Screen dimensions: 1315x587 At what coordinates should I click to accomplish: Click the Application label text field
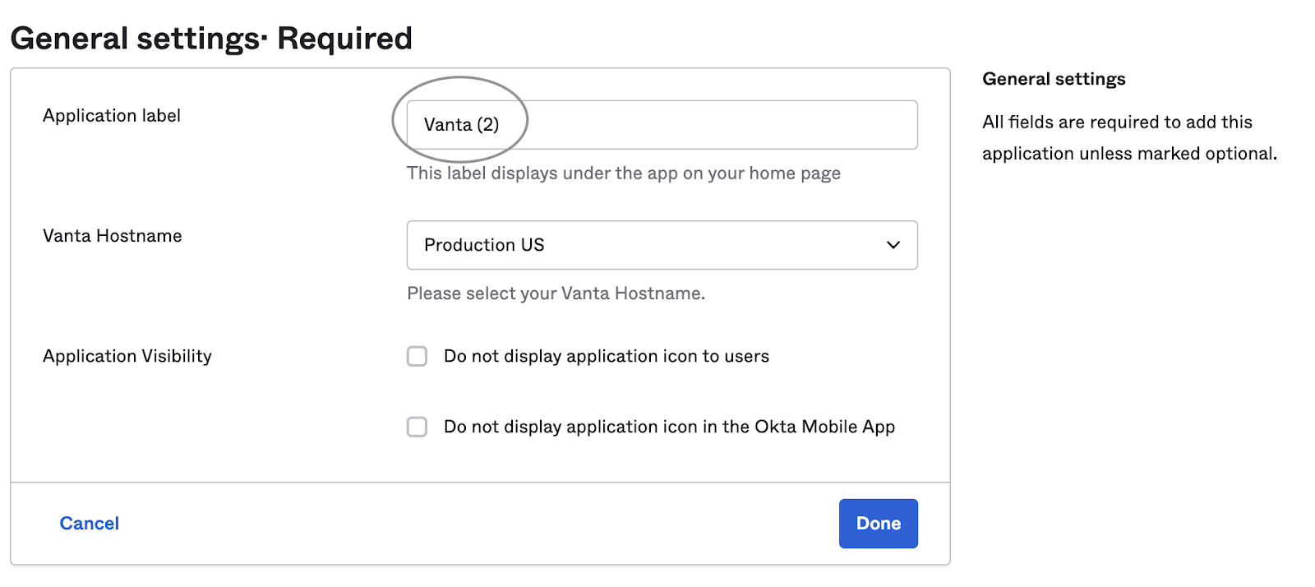click(707, 125)
